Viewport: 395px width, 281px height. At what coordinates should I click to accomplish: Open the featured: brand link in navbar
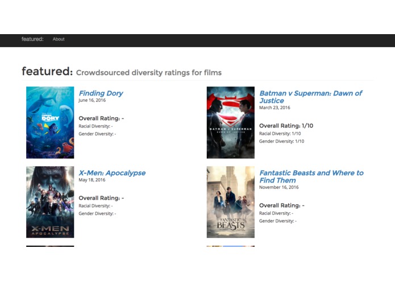click(32, 39)
